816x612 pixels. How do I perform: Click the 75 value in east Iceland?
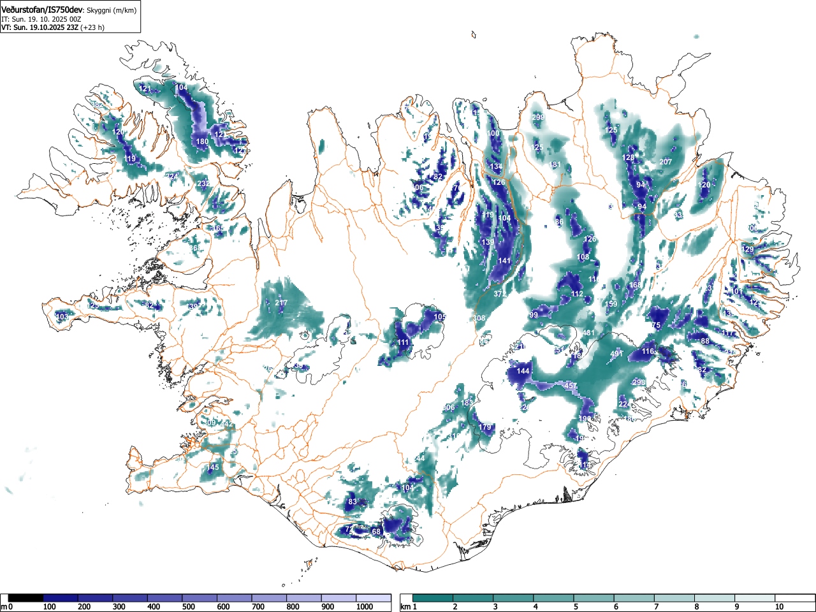tap(656, 326)
